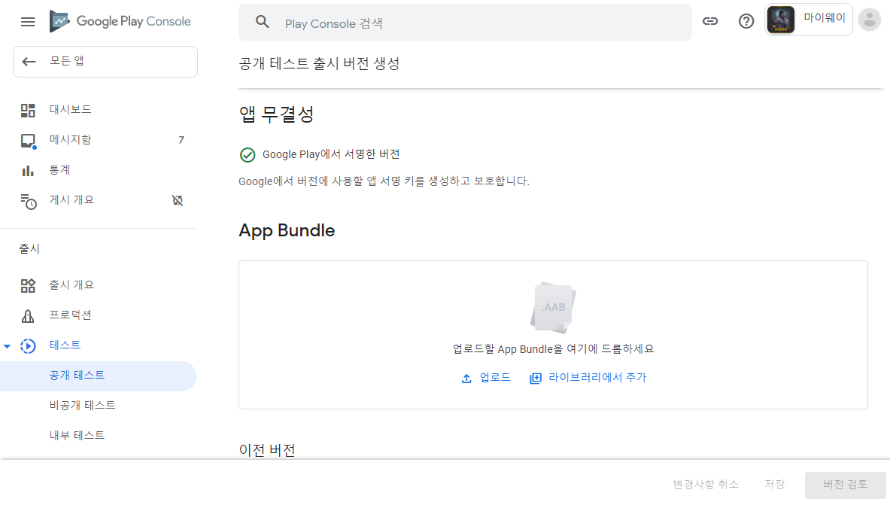View 통계 via the bar chart icon
This screenshot has height=505, width=890.
click(28, 169)
